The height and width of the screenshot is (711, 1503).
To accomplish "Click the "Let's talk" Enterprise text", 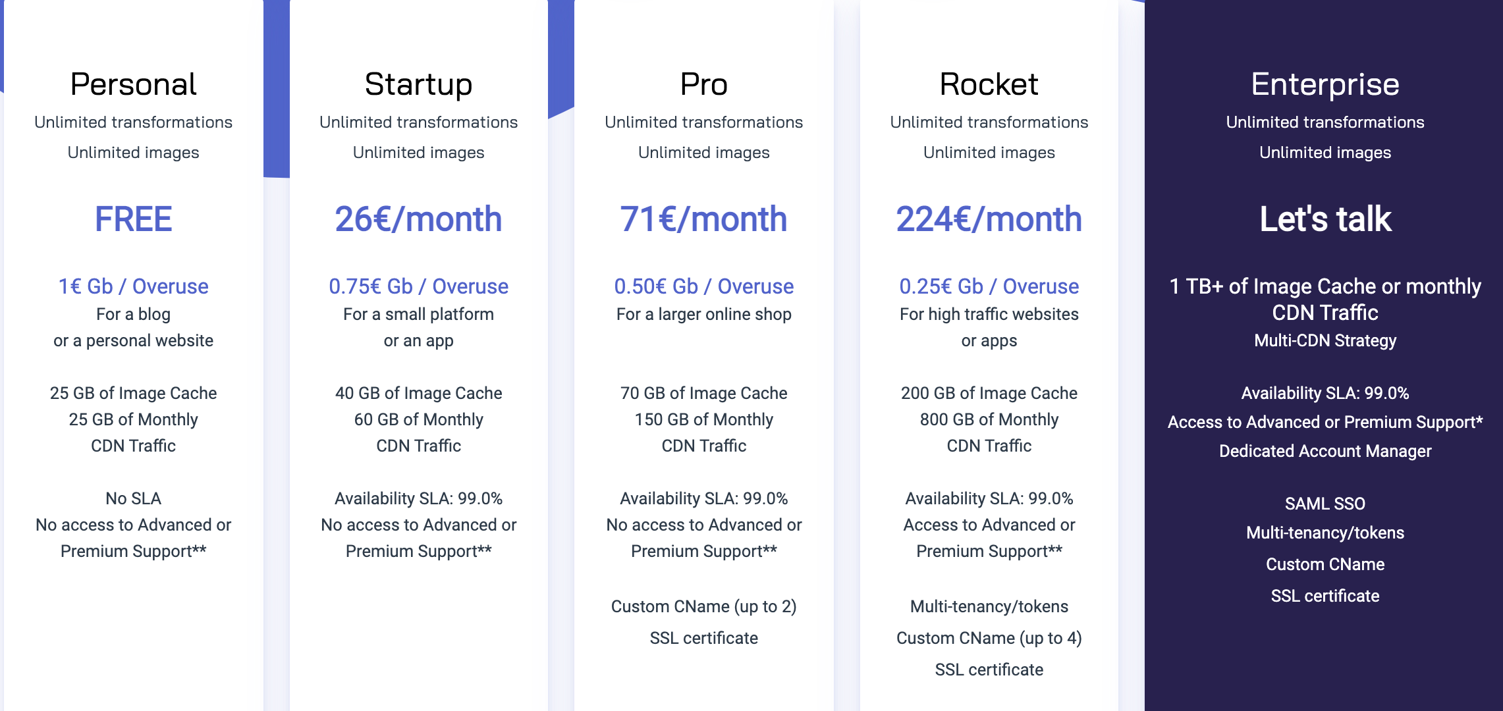I will coord(1325,219).
